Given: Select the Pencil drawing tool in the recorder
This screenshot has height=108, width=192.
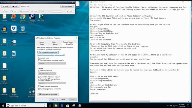Looking at the screenshot, I should pos(5,11).
